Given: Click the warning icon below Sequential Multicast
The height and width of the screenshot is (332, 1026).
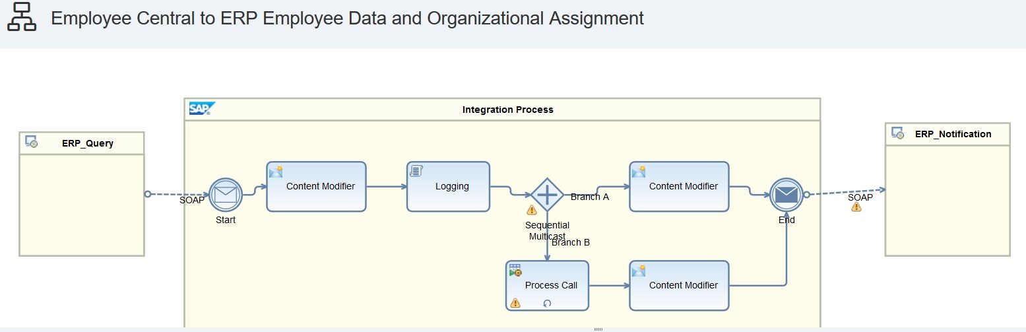Looking at the screenshot, I should click(532, 210).
